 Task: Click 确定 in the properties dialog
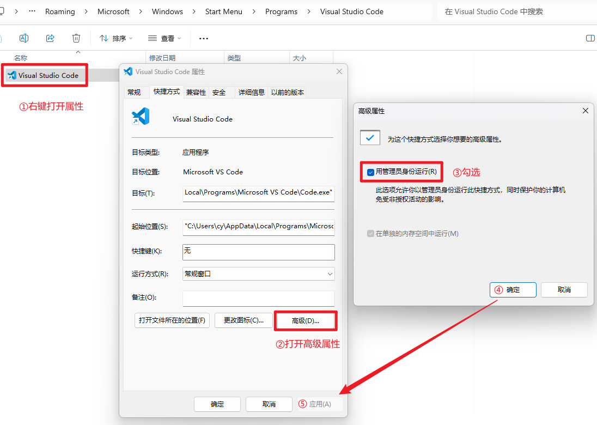[x=217, y=404]
